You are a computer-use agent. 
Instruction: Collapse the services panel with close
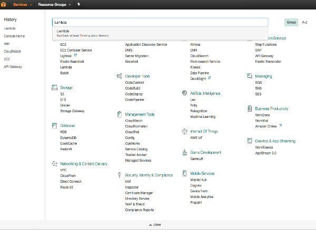pos(156,224)
